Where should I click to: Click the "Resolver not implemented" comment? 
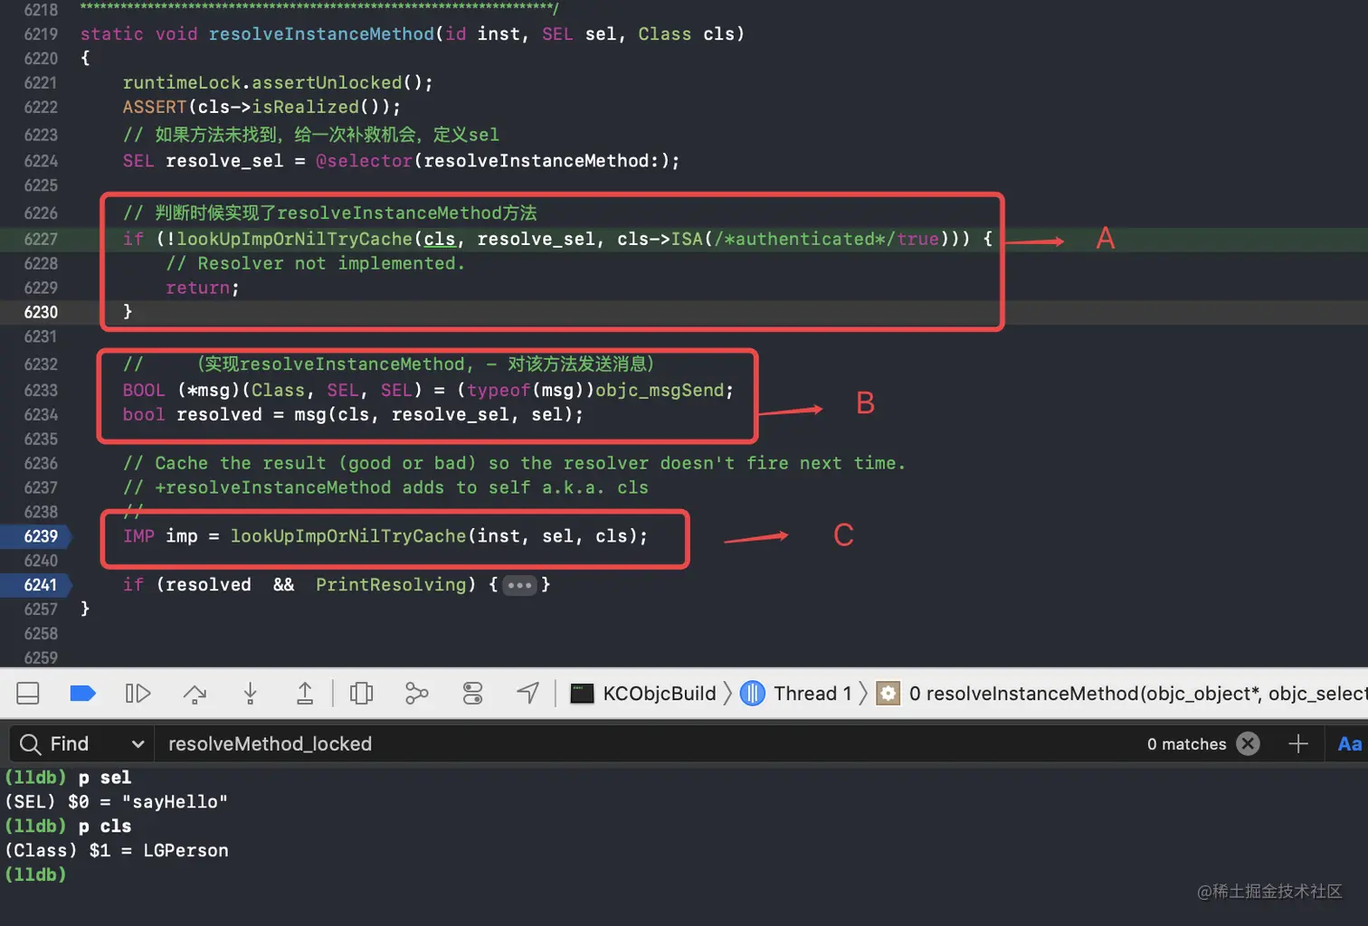315,263
